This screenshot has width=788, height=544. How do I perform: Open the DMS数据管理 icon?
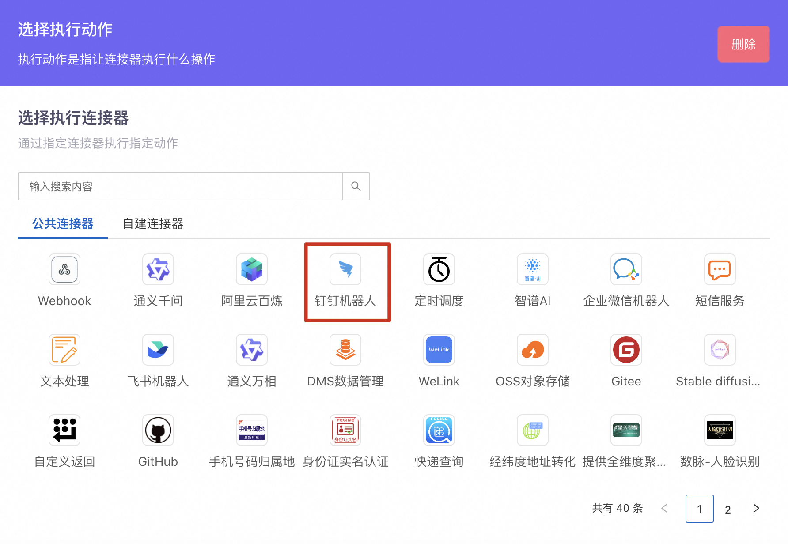(x=345, y=350)
